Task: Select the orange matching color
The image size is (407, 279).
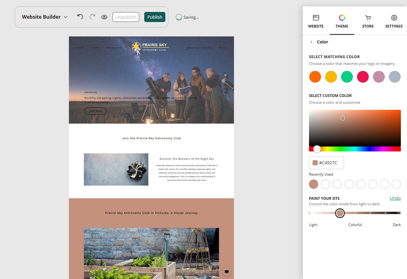Action: 315,77
